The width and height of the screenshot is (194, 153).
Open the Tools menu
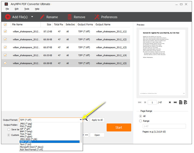27,9
